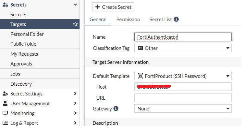Expand the Monitoring menu chevron
Viewport: 247px width, 129px height.
(75, 113)
